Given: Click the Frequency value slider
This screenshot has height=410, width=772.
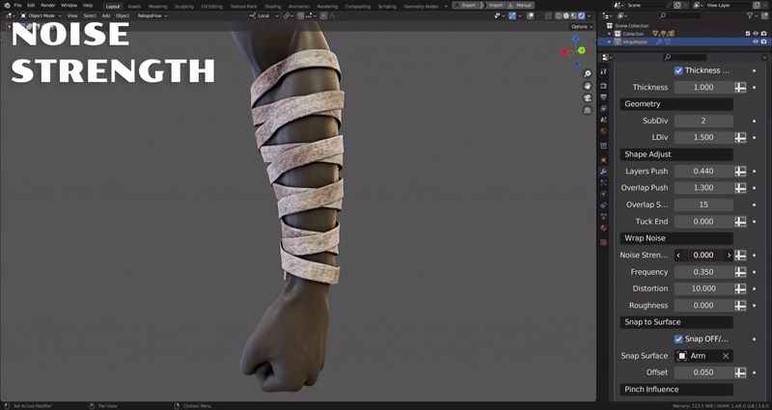Looking at the screenshot, I should coord(703,272).
